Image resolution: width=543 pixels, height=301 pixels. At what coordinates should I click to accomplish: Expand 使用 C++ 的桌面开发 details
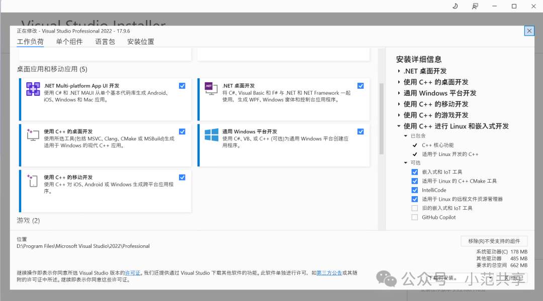(x=399, y=82)
